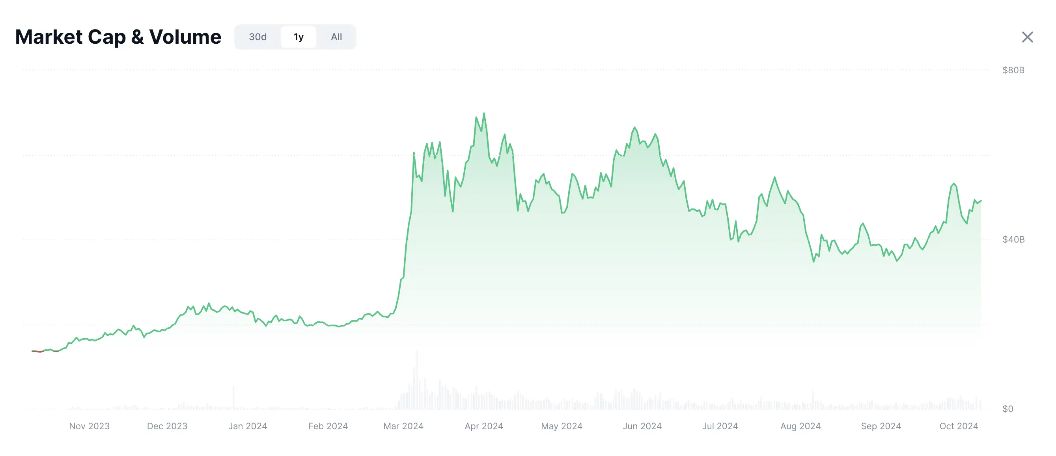Close the Market Cap & Volume panel
Image resolution: width=1056 pixels, height=456 pixels.
coord(1027,37)
